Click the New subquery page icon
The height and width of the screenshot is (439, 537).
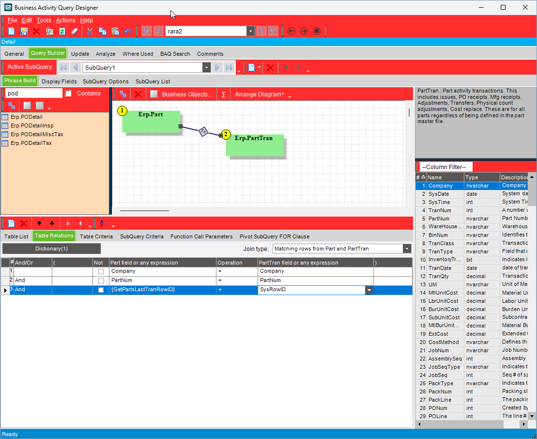click(x=251, y=67)
